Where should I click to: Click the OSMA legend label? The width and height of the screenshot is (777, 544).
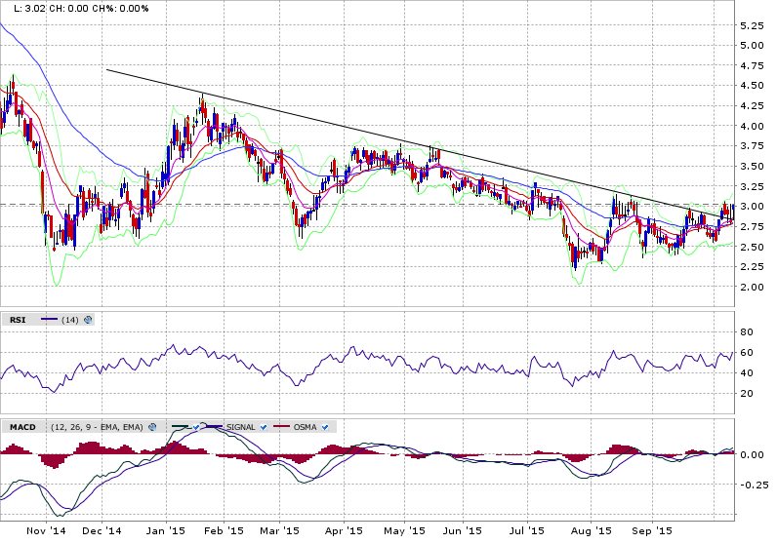[305, 427]
